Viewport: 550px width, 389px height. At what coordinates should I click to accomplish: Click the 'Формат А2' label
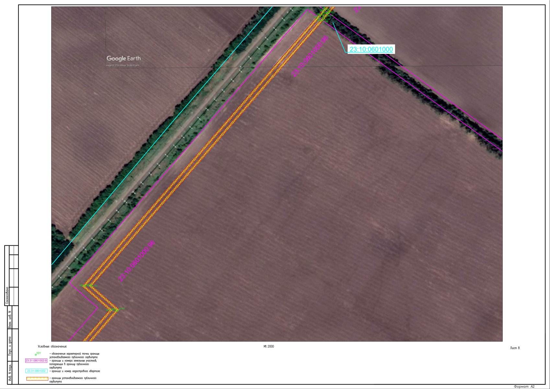coord(524,386)
